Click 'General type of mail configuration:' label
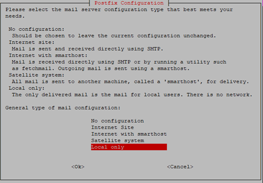This screenshot has width=263, height=183. (x=63, y=108)
